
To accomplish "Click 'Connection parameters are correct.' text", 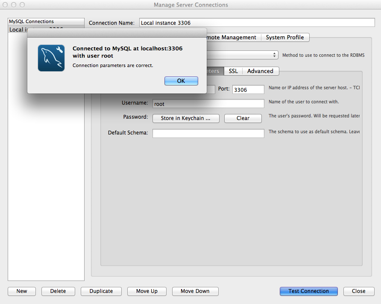I will (113, 66).
